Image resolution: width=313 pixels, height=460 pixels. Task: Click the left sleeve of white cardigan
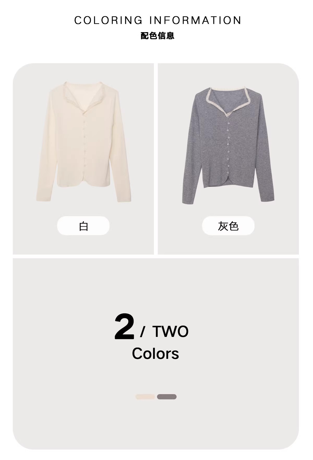click(x=44, y=146)
